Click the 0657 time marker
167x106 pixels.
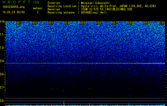click(x=114, y=23)
